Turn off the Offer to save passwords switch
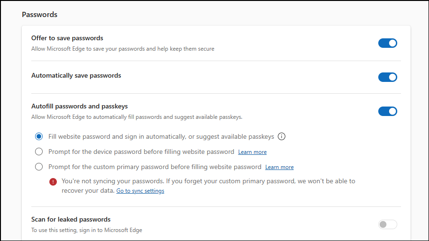Image resolution: width=429 pixels, height=241 pixels. click(387, 43)
